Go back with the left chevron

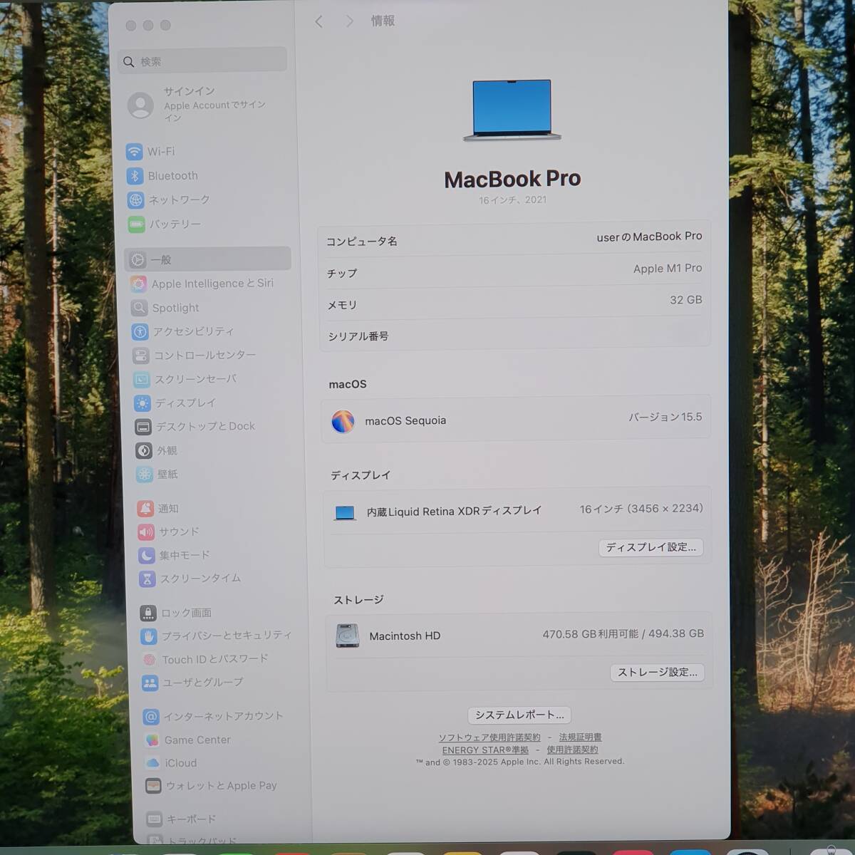click(x=319, y=22)
